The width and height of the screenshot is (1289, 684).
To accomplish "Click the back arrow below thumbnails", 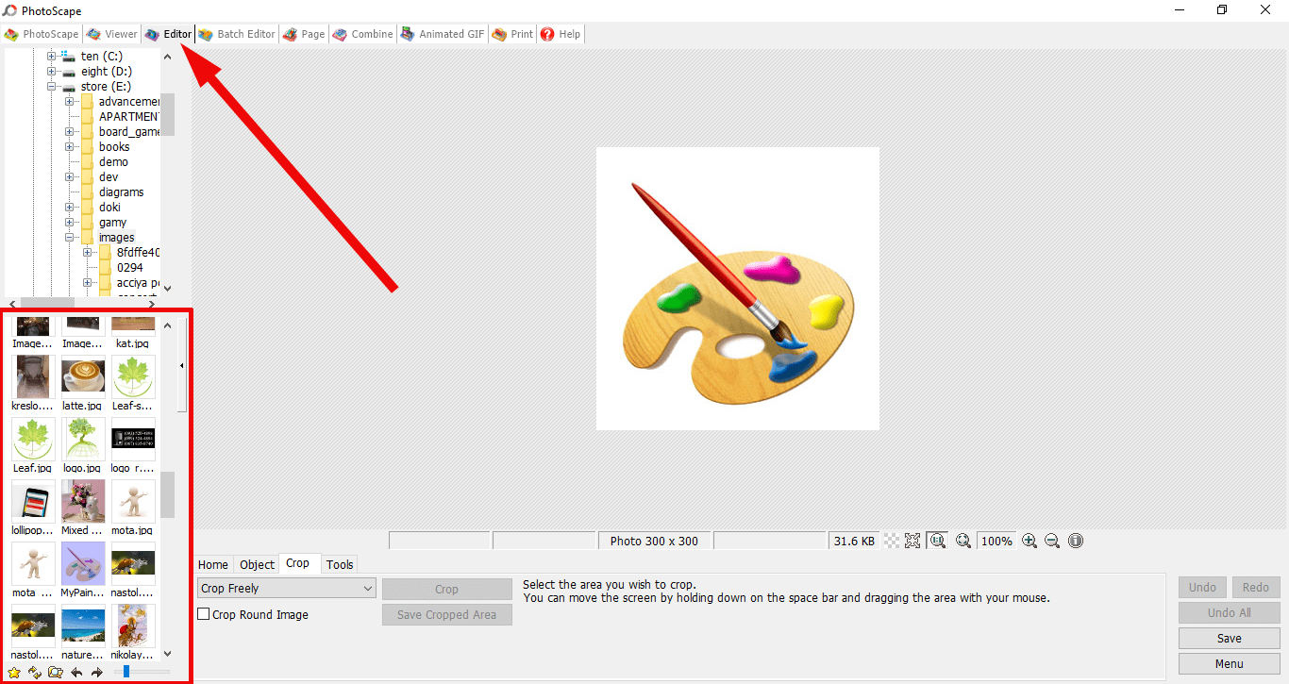I will (76, 673).
